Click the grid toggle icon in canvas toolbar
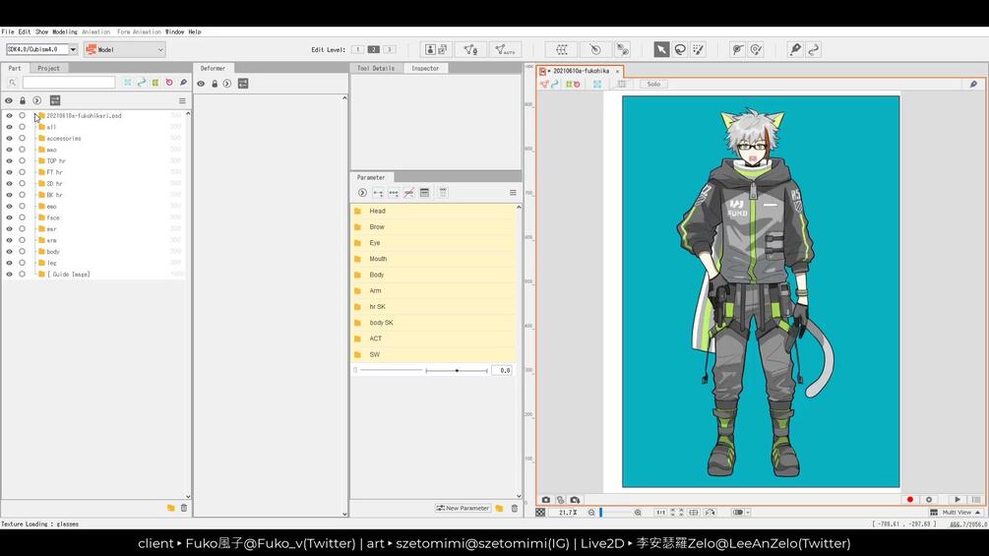The width and height of the screenshot is (989, 556). (621, 84)
